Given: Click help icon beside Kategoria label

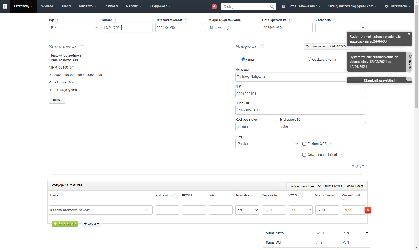Looking at the screenshot, I should click(334, 20).
